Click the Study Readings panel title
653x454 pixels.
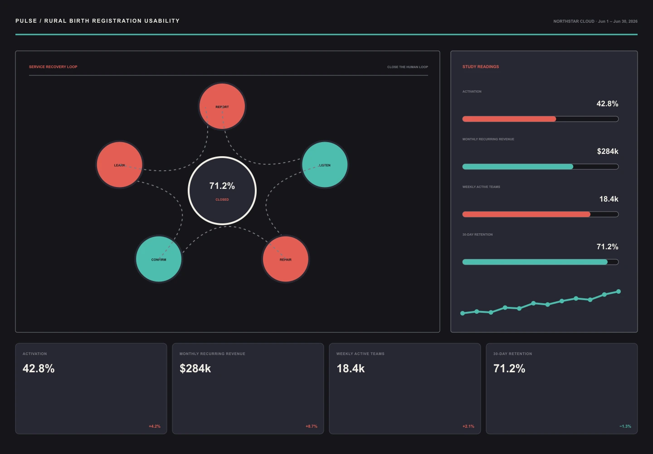[x=481, y=67]
